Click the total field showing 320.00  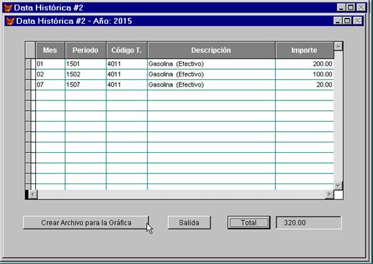tap(309, 223)
